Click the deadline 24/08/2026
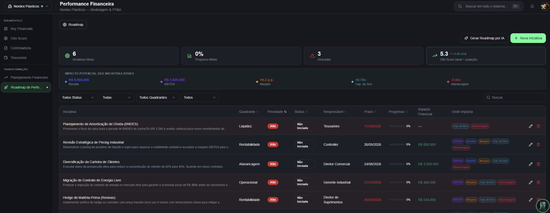This screenshot has width=550, height=213. [x=372, y=164]
